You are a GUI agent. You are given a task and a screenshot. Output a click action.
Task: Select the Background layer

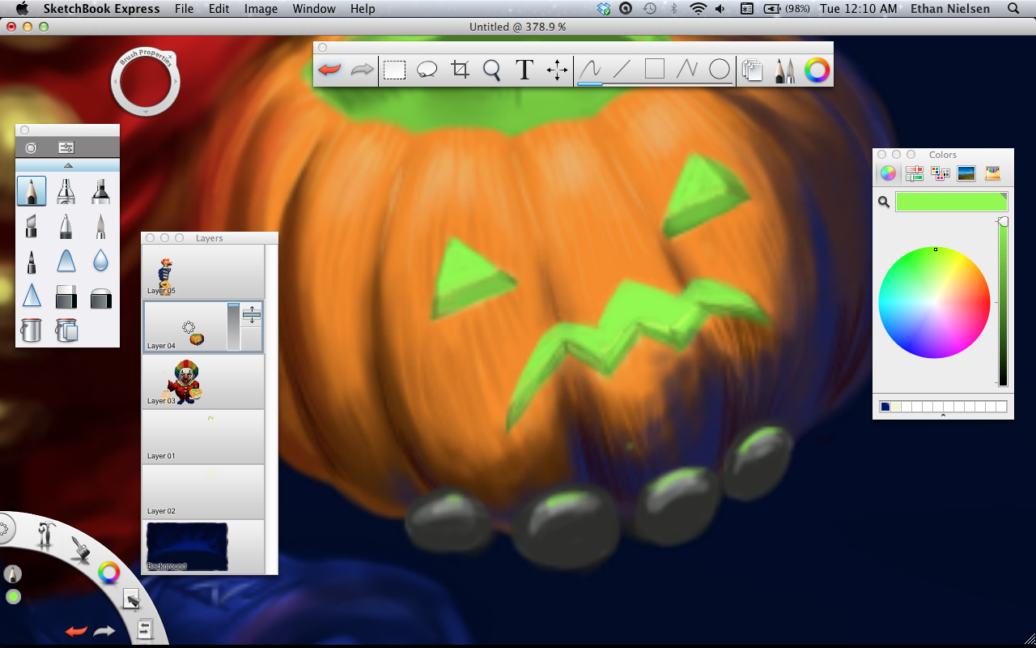coord(203,547)
